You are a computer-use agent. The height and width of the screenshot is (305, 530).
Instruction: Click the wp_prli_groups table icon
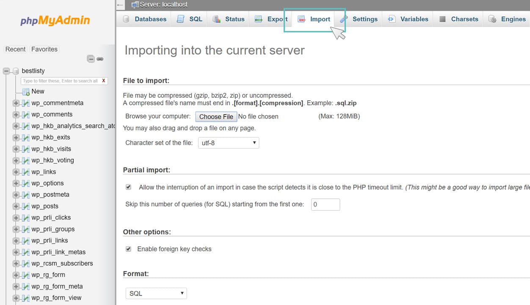pos(25,229)
